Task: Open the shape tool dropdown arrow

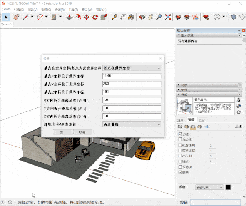Action: pyautogui.click(x=60, y=17)
